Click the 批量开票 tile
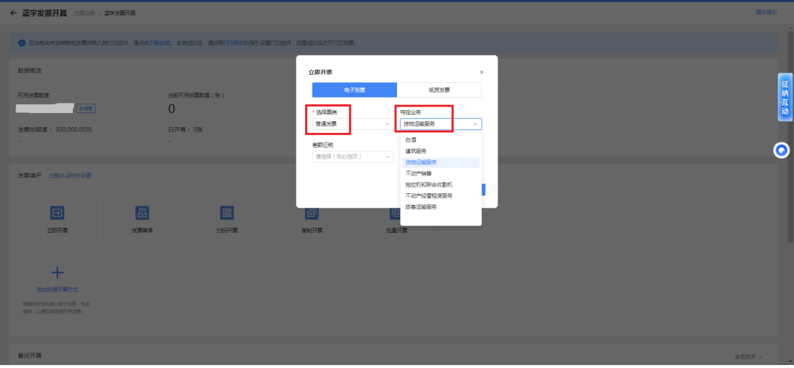794x368 pixels. tap(396, 219)
